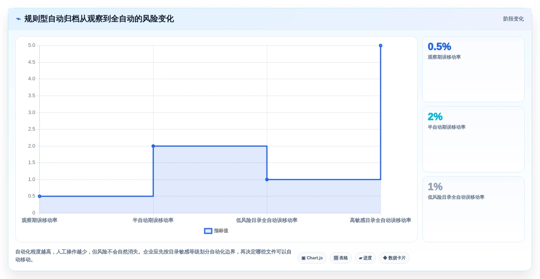The width and height of the screenshot is (540, 279).
Task: Click x-axis label 观察期误移动率
Action: pos(39,220)
